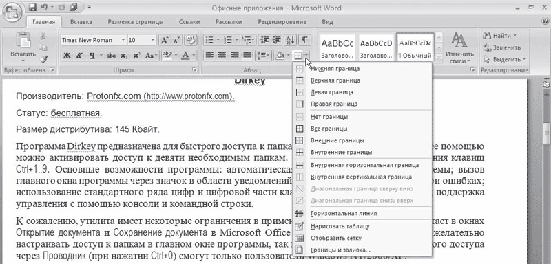Select Нет границы option
This screenshot has height=264, width=551.
[x=362, y=117]
